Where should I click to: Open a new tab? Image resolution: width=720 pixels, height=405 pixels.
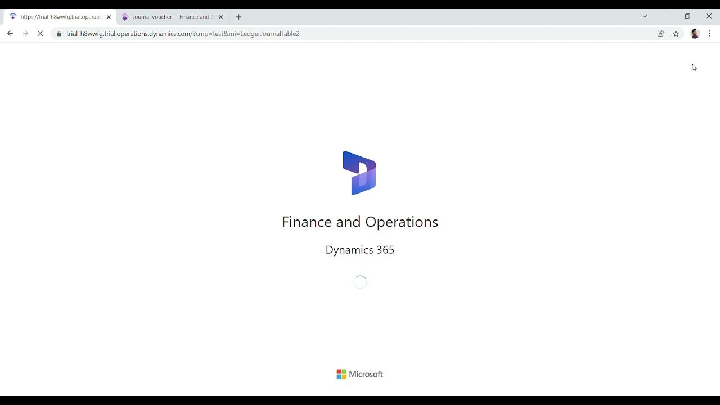pyautogui.click(x=238, y=17)
